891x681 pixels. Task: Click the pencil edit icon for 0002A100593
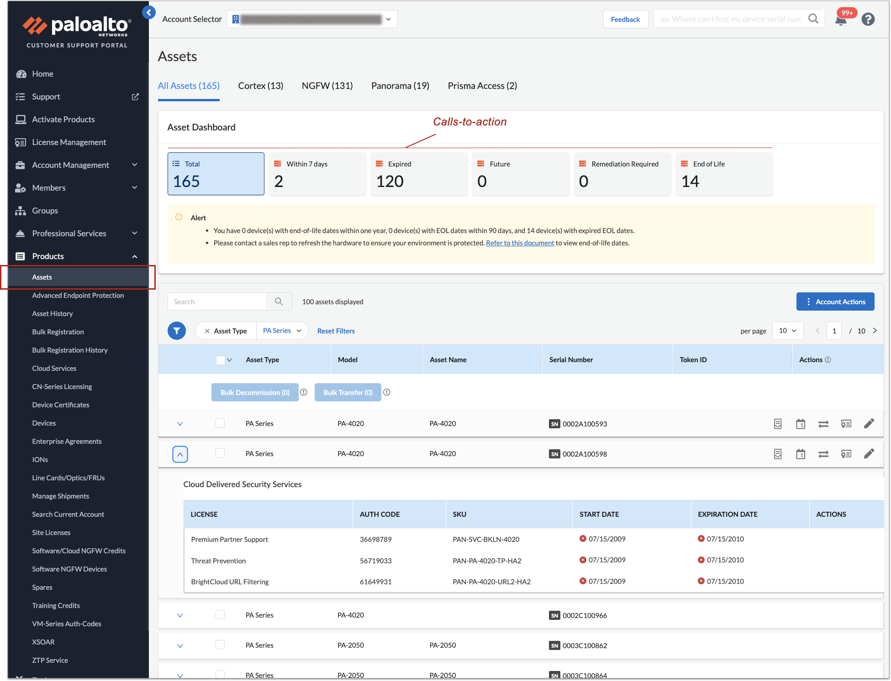point(869,424)
